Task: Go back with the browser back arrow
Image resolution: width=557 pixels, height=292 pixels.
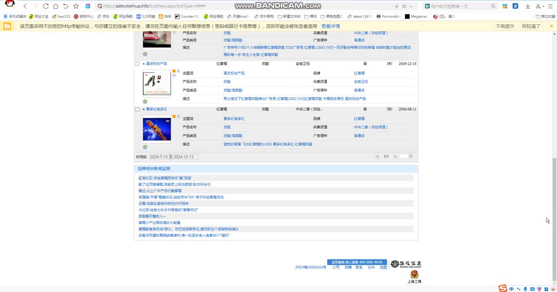Action: [x=25, y=6]
